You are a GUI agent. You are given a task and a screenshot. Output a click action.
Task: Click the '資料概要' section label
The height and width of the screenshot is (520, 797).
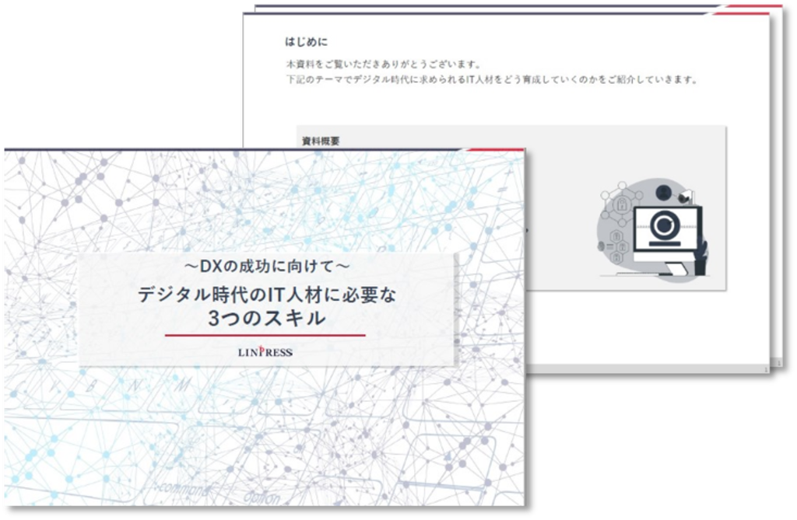[x=321, y=141]
